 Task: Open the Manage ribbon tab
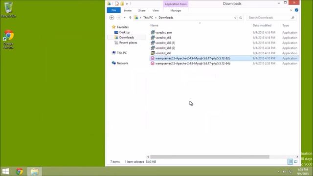pyautogui.click(x=176, y=10)
